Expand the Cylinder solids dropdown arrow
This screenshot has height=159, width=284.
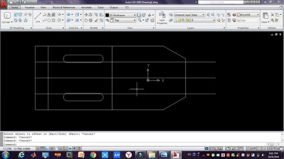click(x=12, y=22)
